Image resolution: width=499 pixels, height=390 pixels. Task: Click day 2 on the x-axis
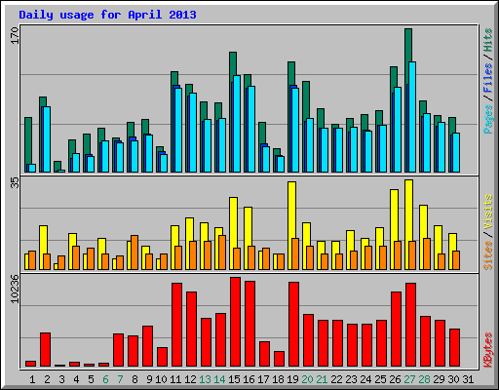[x=47, y=379]
